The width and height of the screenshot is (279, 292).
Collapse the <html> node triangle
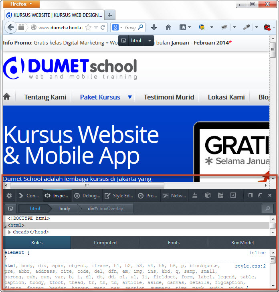click(5, 226)
